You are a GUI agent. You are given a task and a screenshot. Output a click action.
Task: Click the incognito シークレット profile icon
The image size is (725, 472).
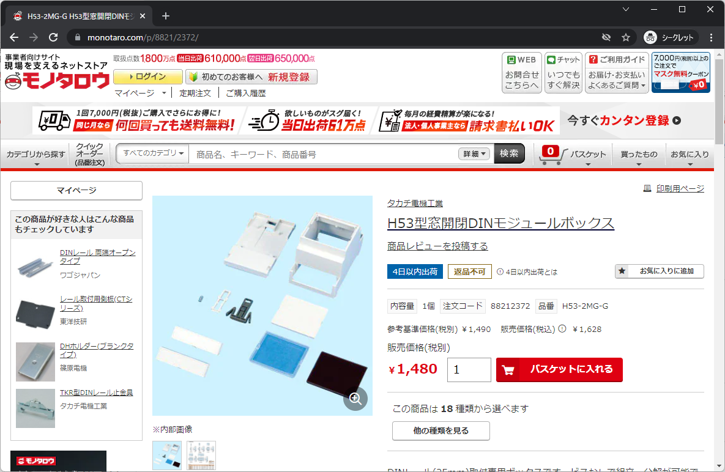650,37
